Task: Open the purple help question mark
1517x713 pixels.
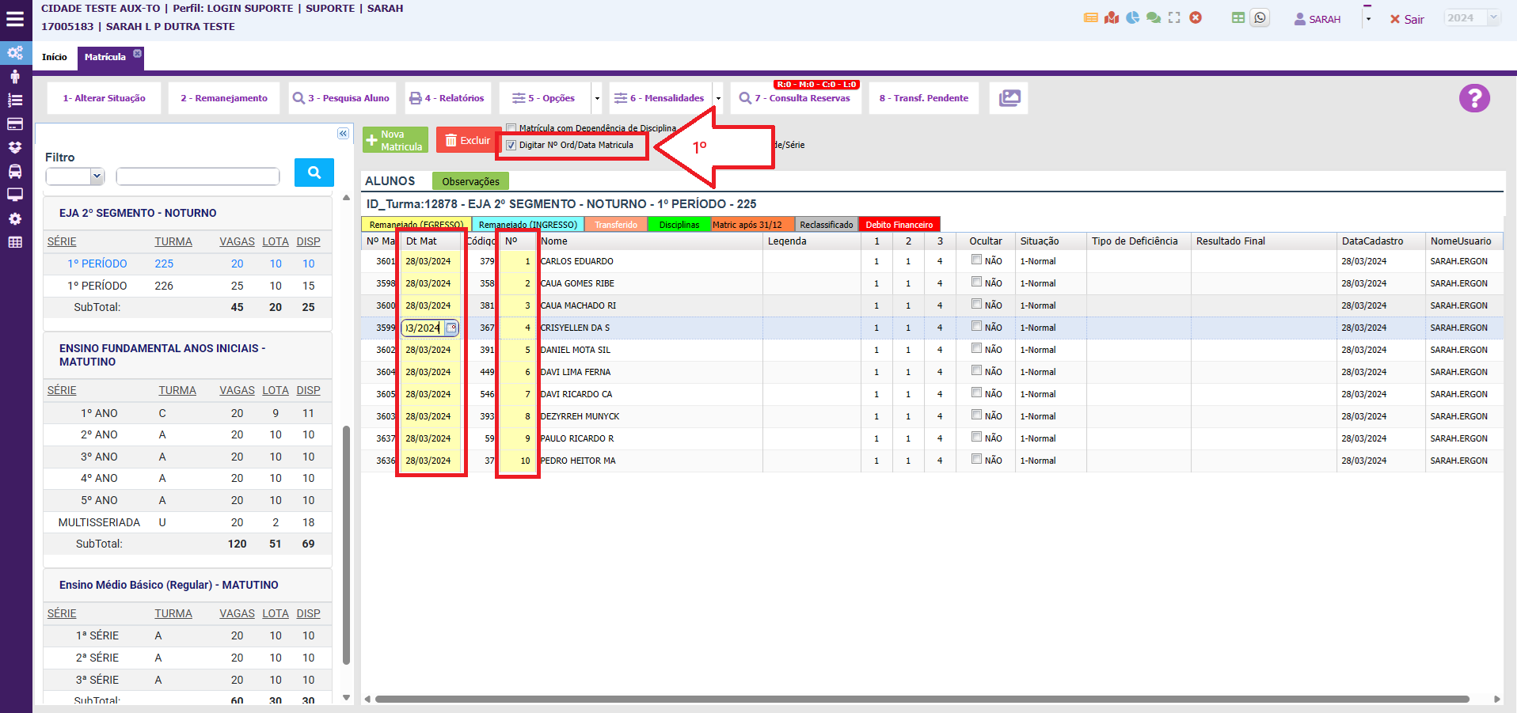Action: pos(1474,99)
